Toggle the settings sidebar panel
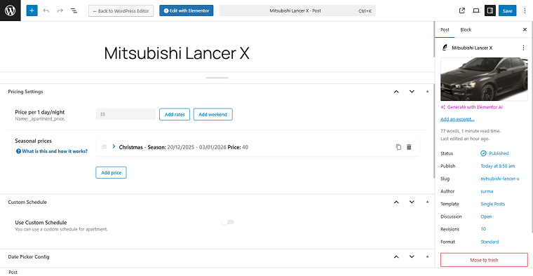Image resolution: width=533 pixels, height=276 pixels. [490, 11]
